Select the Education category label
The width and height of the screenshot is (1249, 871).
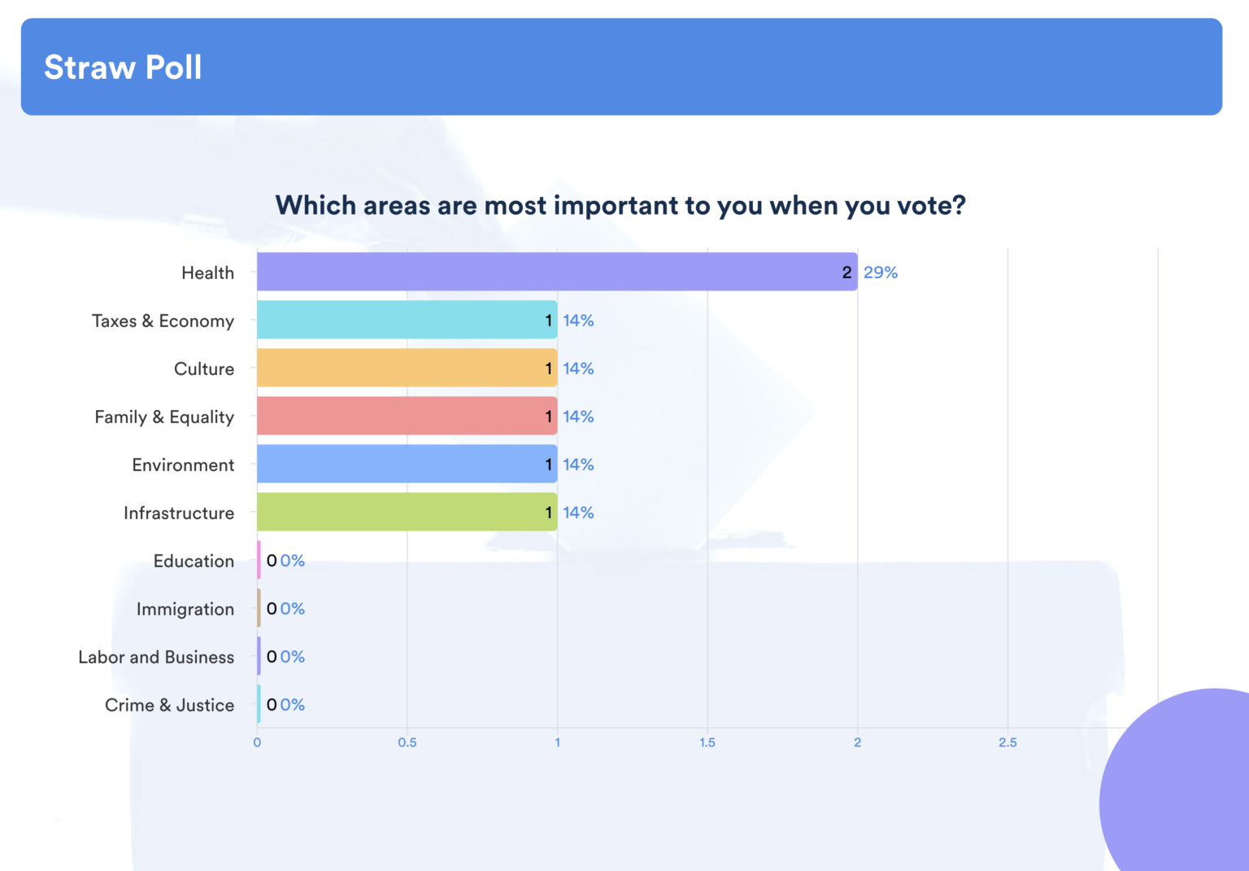coord(194,561)
